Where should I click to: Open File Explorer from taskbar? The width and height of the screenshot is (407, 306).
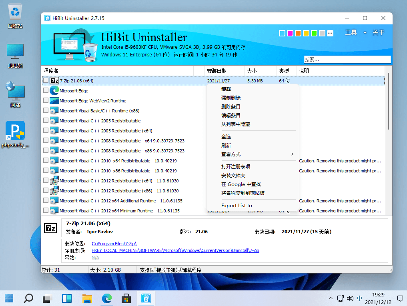[x=87, y=298]
